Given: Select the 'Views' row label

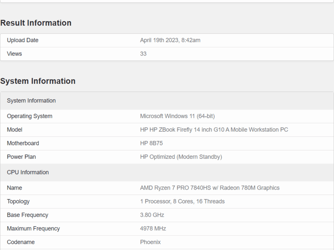Looking at the screenshot, I should 14,54.
